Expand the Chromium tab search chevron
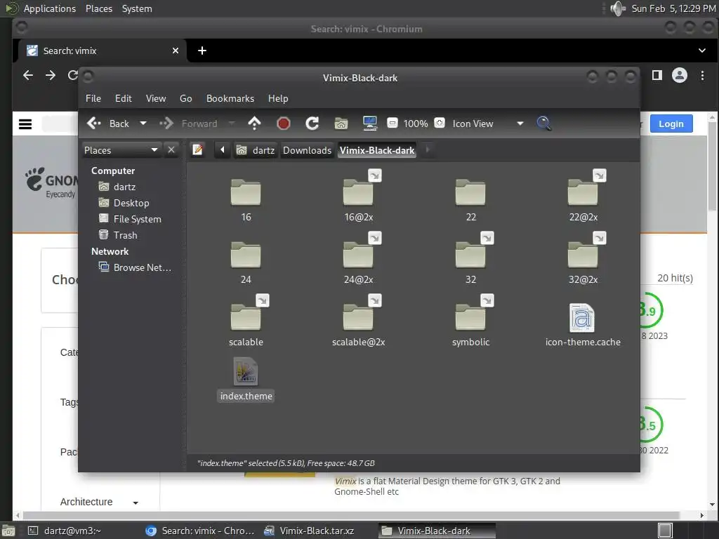This screenshot has width=719, height=539. coord(702,51)
